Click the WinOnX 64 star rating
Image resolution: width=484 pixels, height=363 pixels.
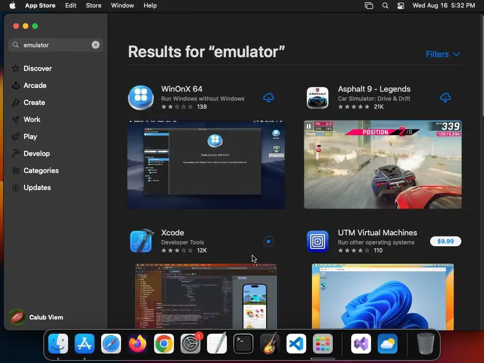[177, 106]
